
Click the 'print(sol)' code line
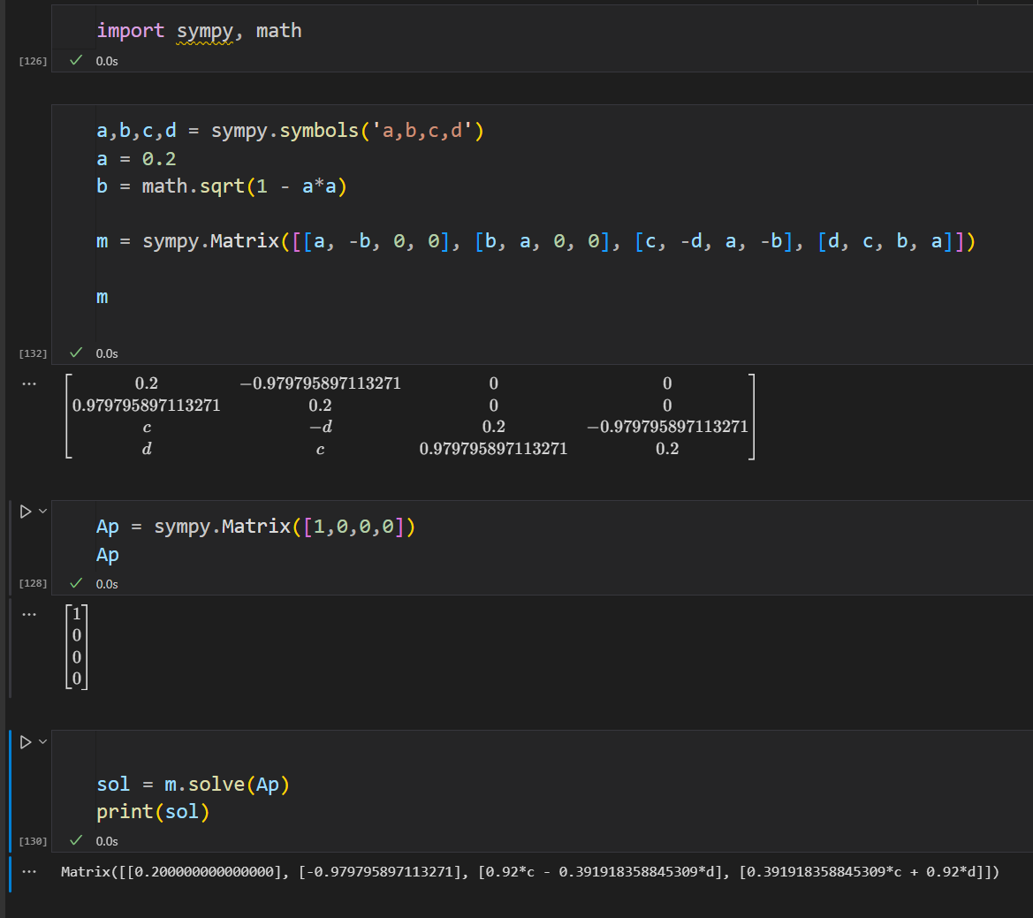153,812
